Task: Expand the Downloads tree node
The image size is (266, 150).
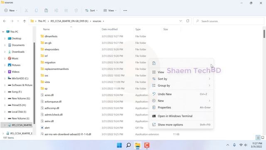Action: coord(5,52)
